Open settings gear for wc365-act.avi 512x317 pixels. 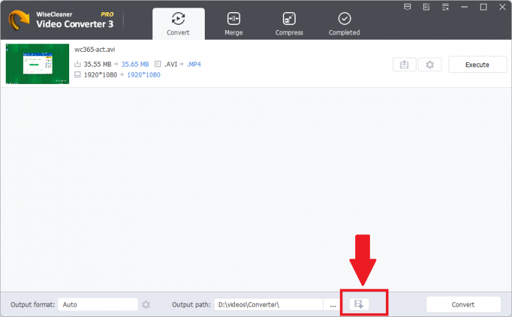(429, 65)
